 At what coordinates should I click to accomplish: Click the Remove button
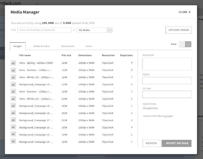[151, 143]
